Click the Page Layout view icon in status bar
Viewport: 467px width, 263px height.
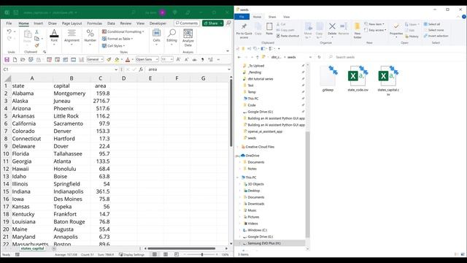[x=166, y=254]
